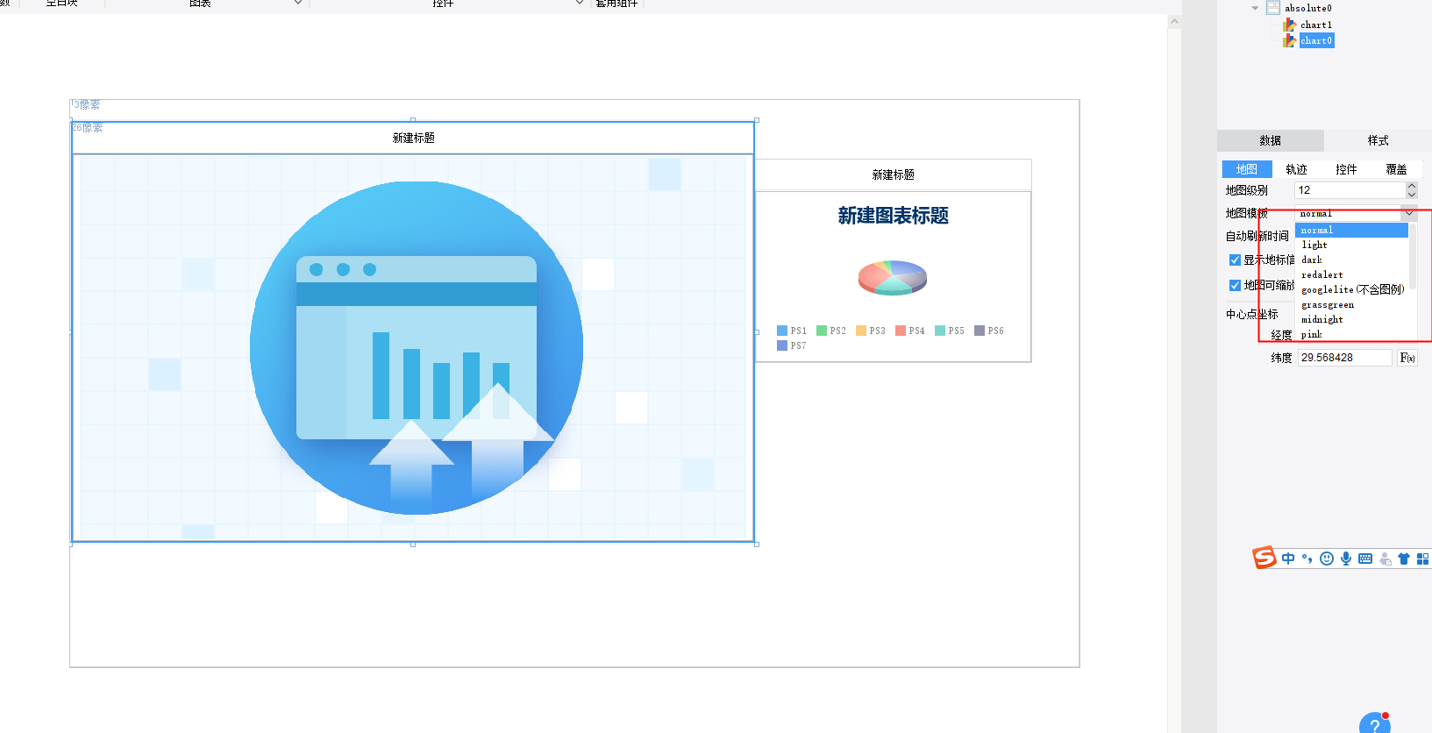Select the 覆盖 sub-tab
Screen dimensions: 1432x733
[1396, 169]
